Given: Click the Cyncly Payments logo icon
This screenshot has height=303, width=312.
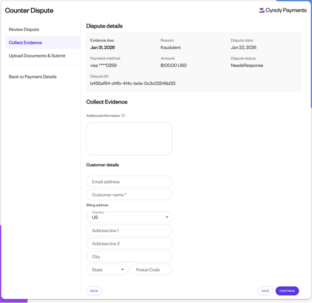Looking at the screenshot, I should pyautogui.click(x=262, y=10).
